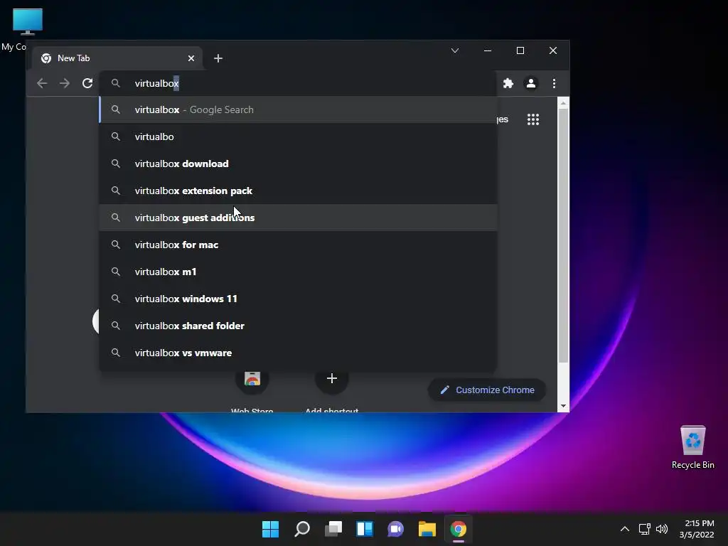This screenshot has width=728, height=546.
Task: Open the tab search chevron
Action: 455,50
